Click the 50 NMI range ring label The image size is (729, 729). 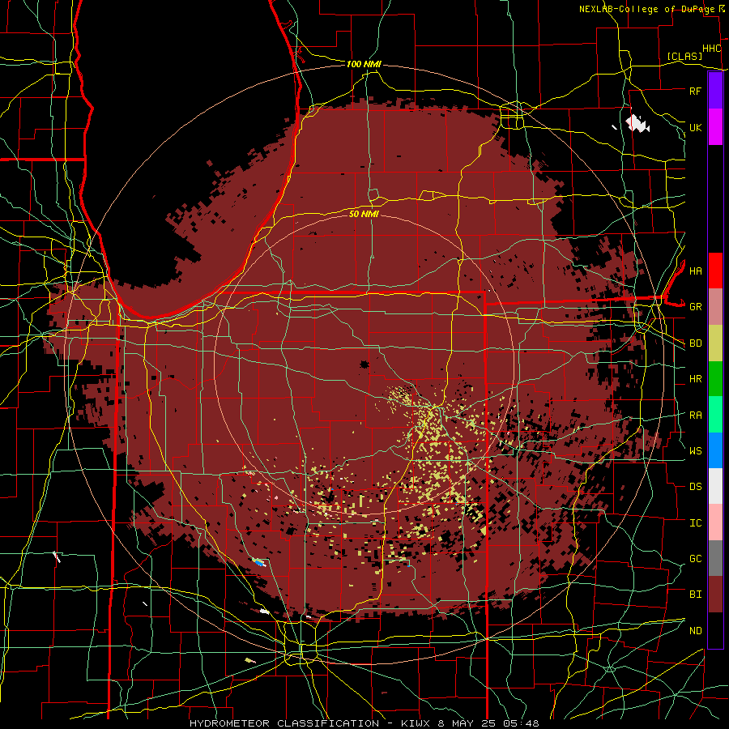point(364,214)
